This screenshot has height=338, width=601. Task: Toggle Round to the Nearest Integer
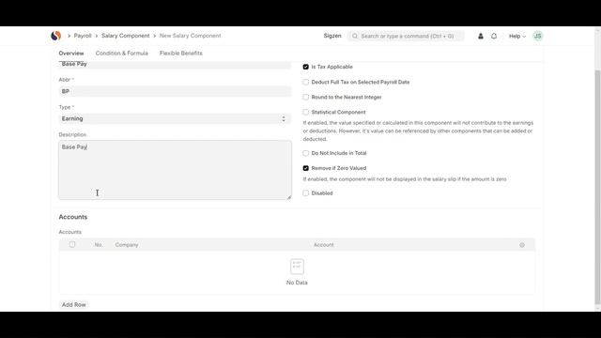click(305, 97)
